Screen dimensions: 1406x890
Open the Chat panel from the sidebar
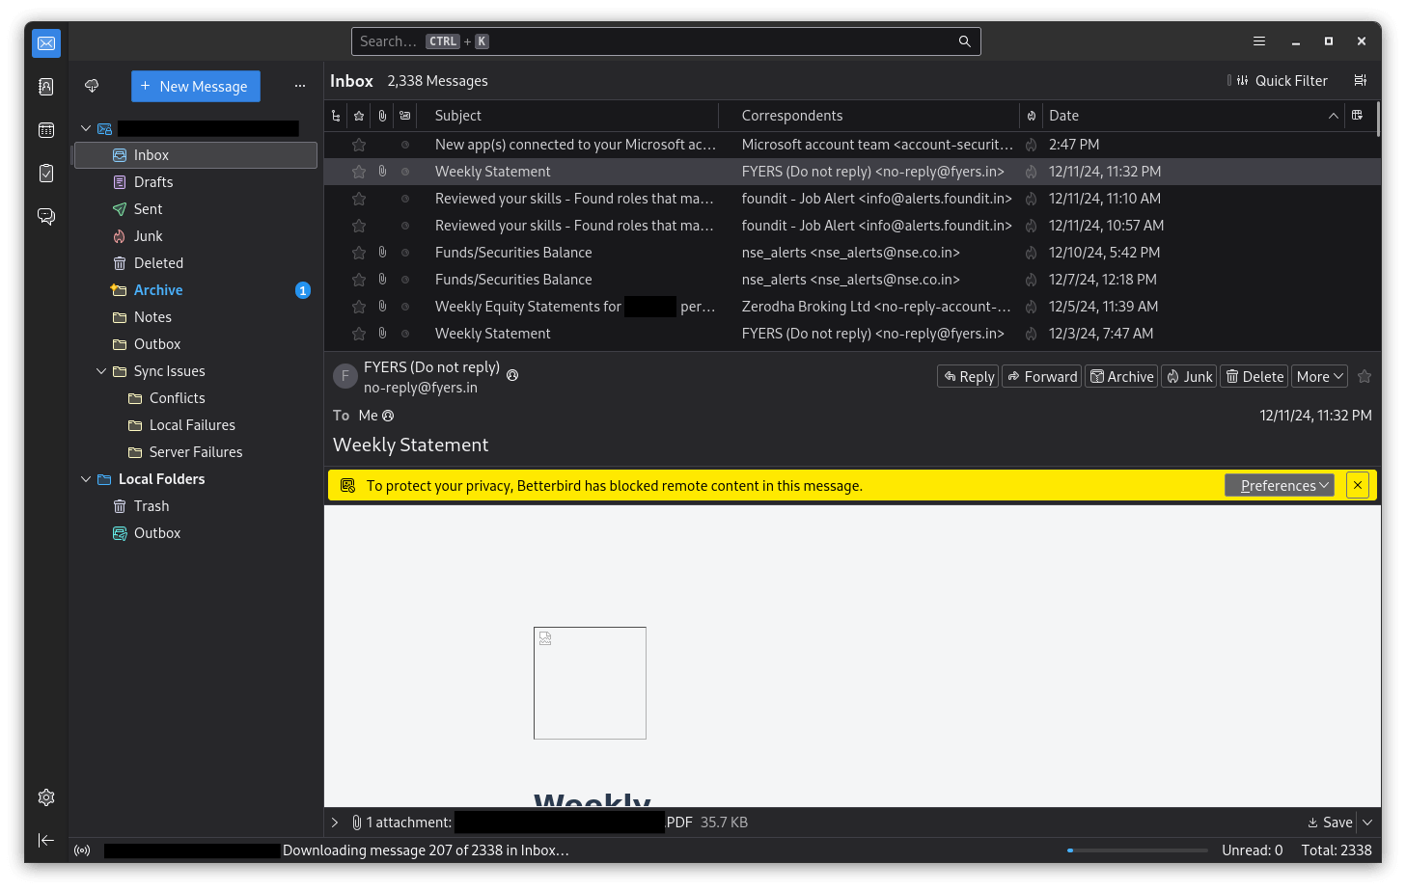[x=45, y=216]
